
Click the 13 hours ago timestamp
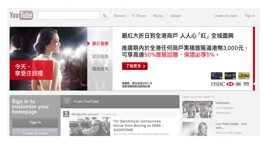click(x=109, y=114)
